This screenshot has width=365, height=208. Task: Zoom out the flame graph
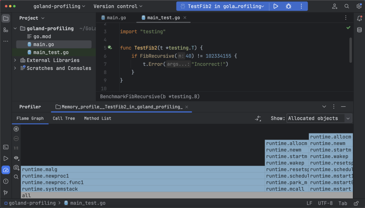pyautogui.click(x=16, y=138)
